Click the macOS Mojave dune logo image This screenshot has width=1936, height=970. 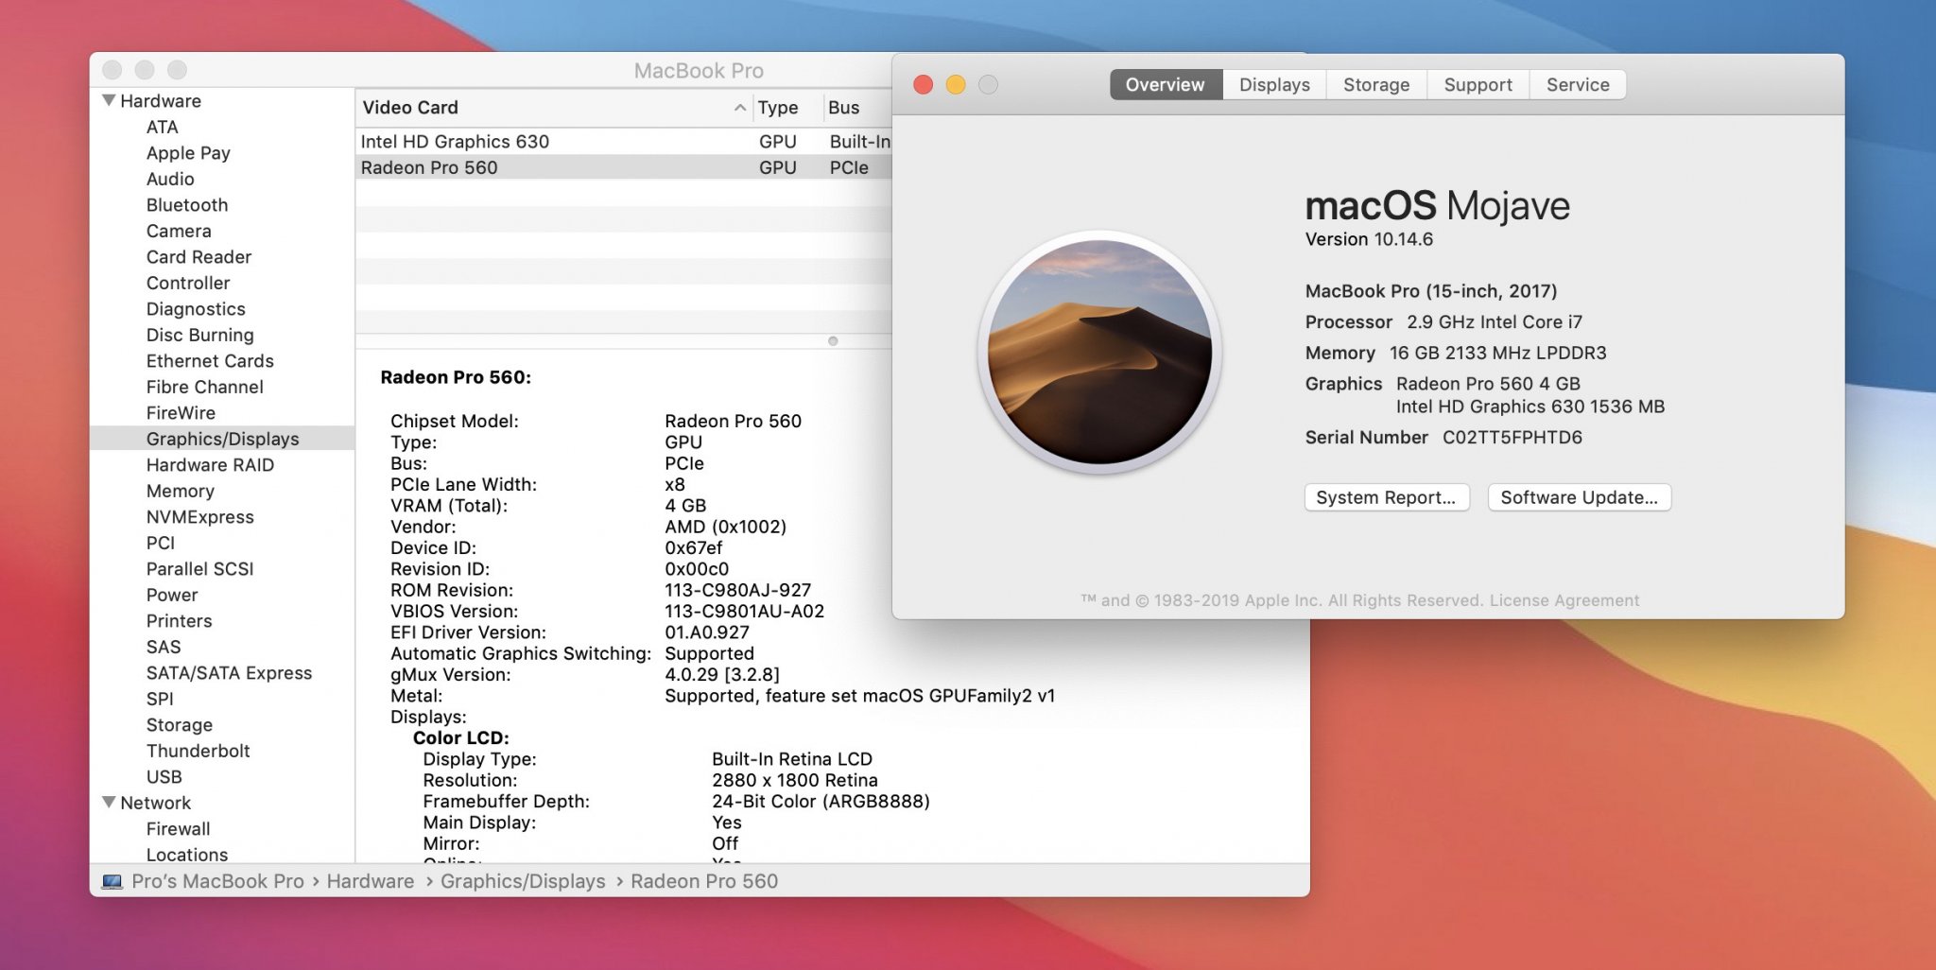(x=1099, y=352)
